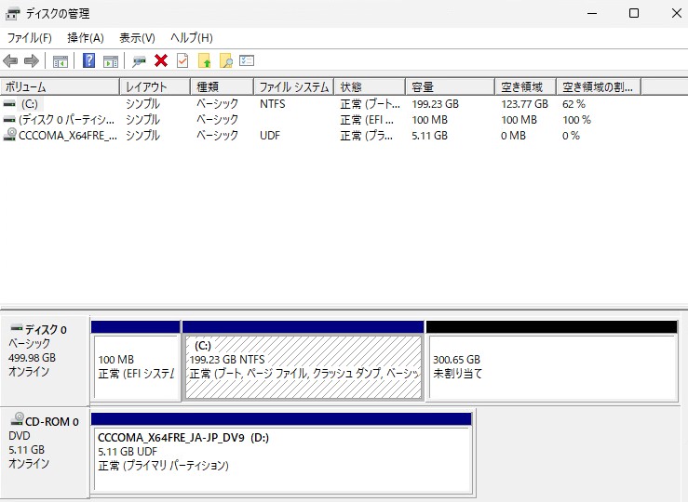The image size is (688, 502).
Task: Click the UDF file system cell
Action: [270, 136]
